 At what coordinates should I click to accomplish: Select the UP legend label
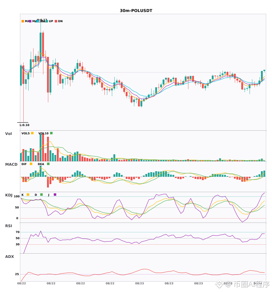tap(51, 21)
